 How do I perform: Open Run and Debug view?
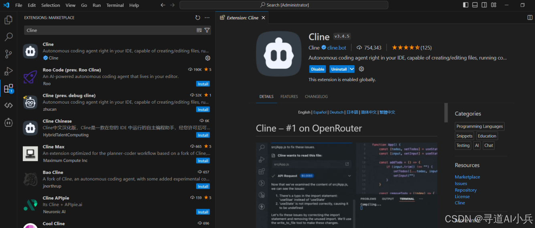coord(8,71)
